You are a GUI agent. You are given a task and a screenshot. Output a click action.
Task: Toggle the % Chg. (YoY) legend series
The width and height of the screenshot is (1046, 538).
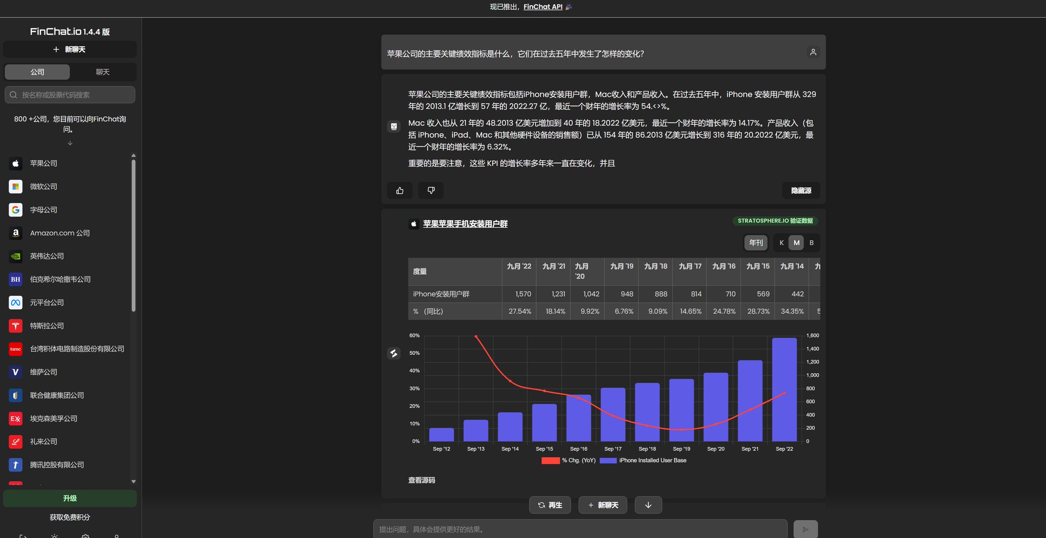(568, 460)
